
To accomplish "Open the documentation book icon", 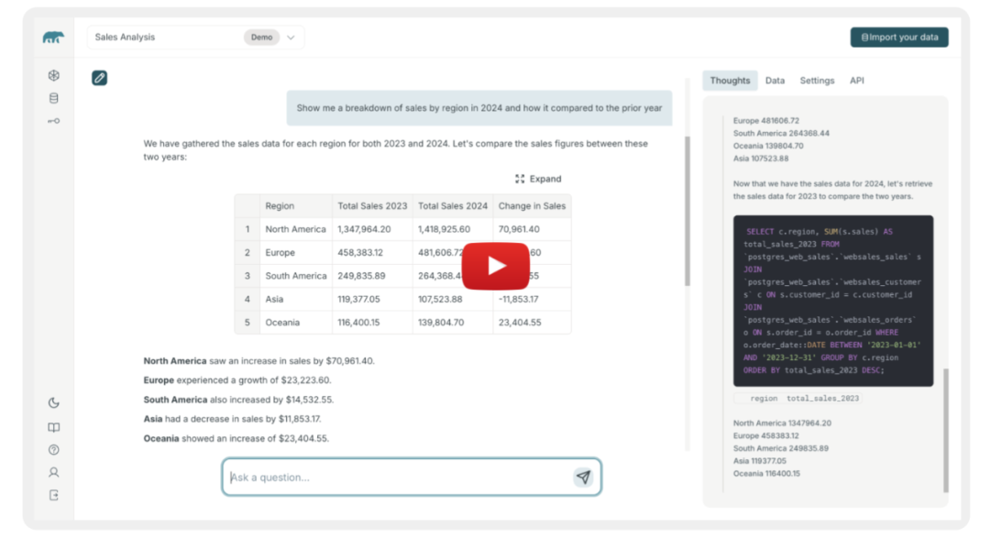I will 54,427.
